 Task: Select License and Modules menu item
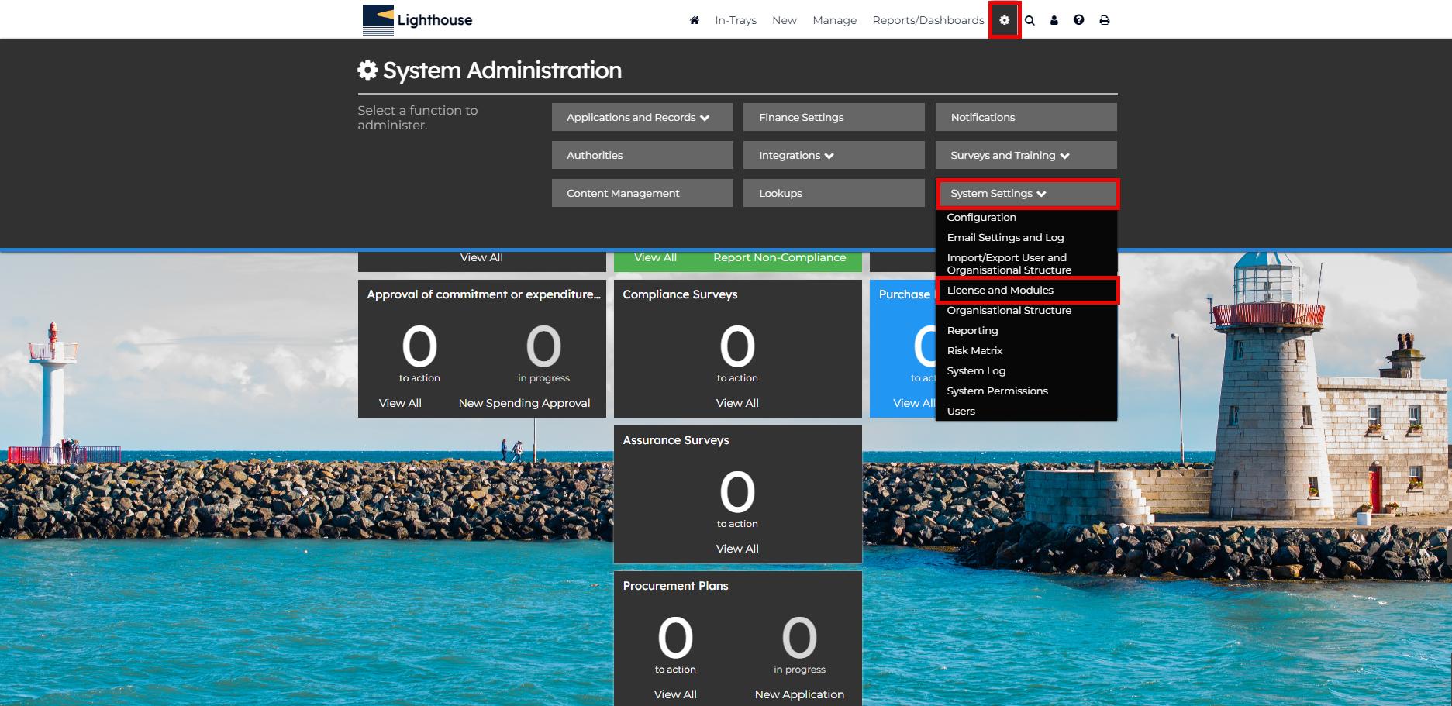point(1000,290)
